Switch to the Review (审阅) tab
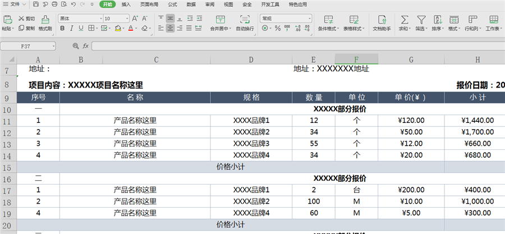Screen dimensions: 505x234 [210, 4]
